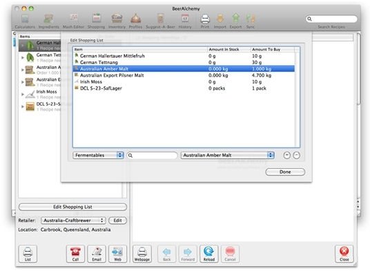Click the Edit retailer button

point(117,221)
